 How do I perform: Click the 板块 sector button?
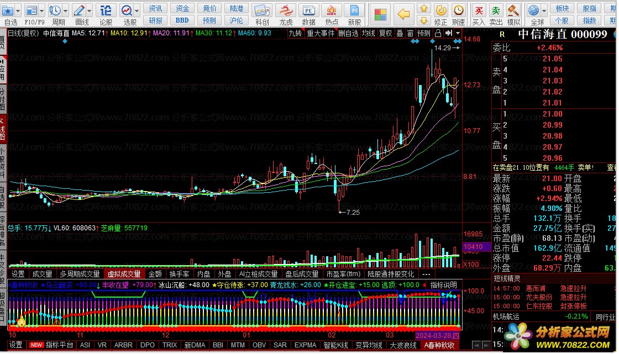pyautogui.click(x=562, y=8)
